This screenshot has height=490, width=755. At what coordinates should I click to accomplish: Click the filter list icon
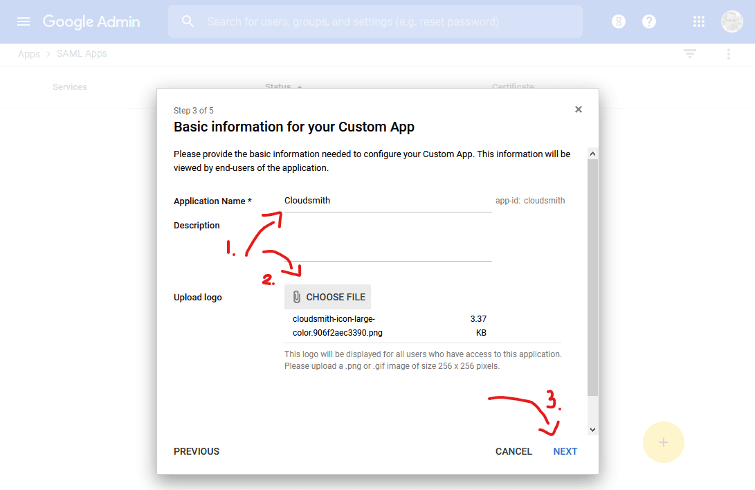pos(690,54)
